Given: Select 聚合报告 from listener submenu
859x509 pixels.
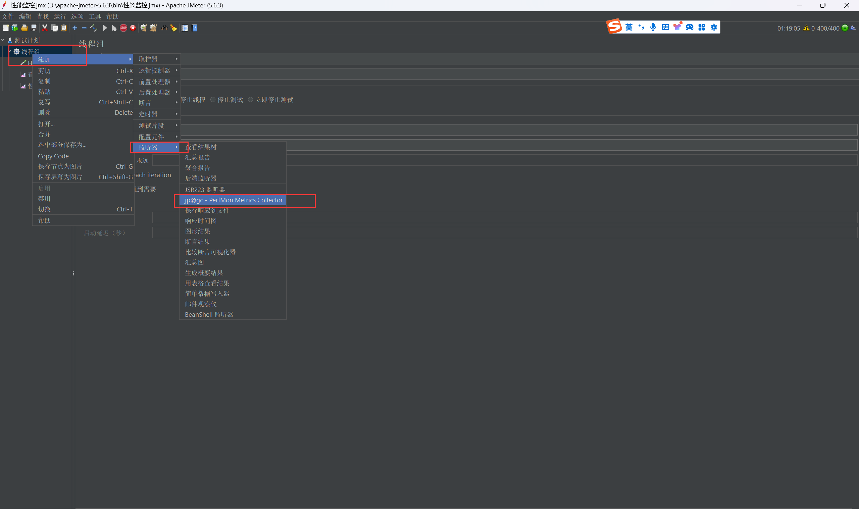Looking at the screenshot, I should [198, 168].
